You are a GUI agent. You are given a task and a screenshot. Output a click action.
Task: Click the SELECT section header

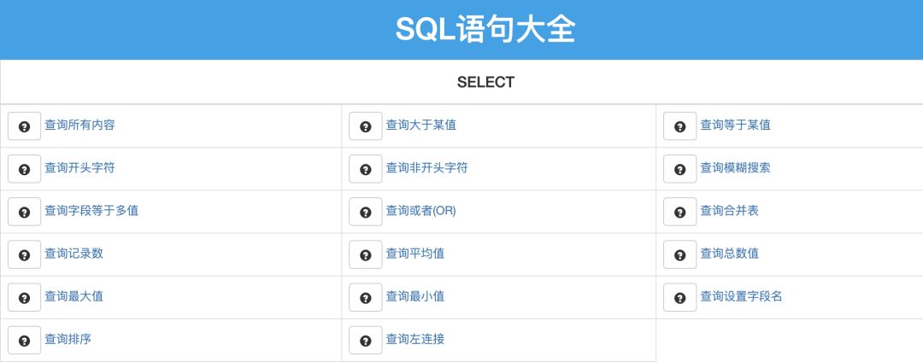485,82
